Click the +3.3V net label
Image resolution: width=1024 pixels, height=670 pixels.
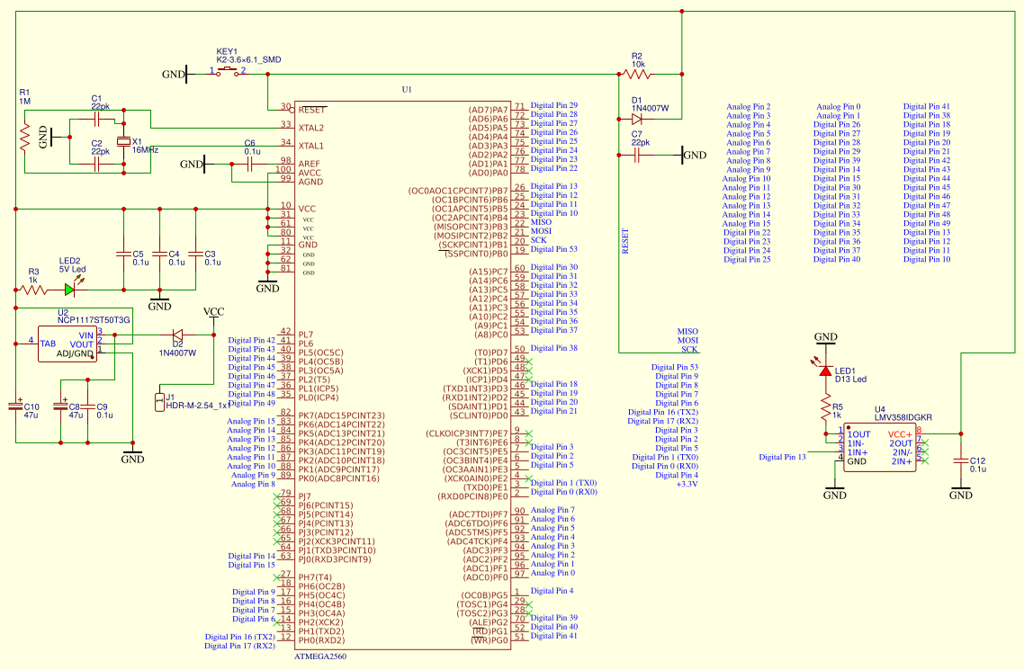[x=687, y=484]
